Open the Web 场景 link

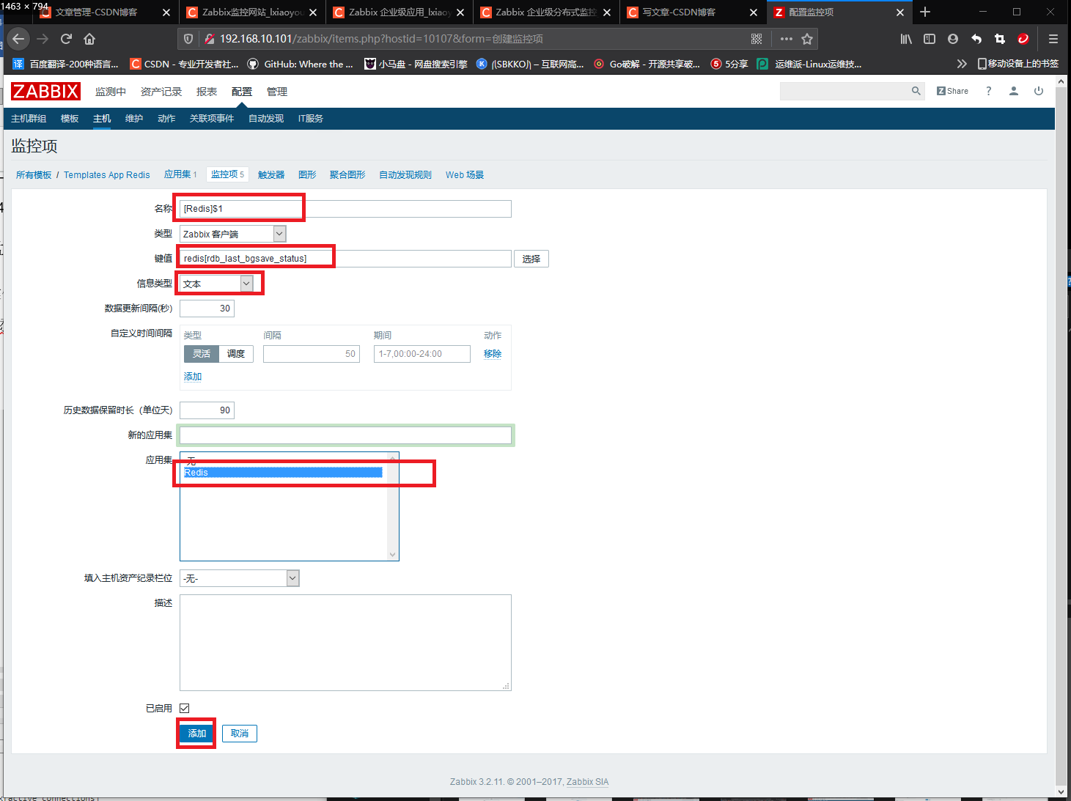[465, 175]
